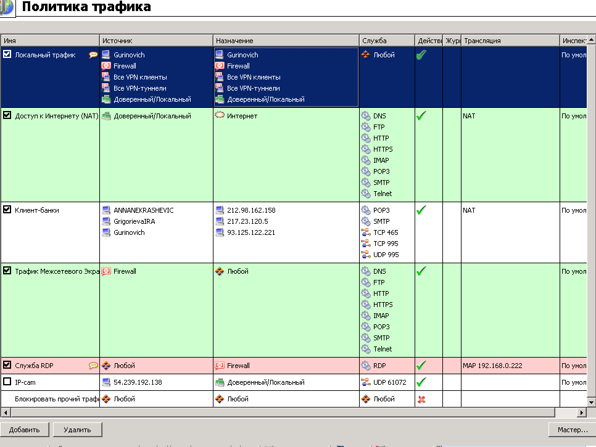Click the horizontal scrollbar right arrow
596x447 pixels.
(x=582, y=412)
